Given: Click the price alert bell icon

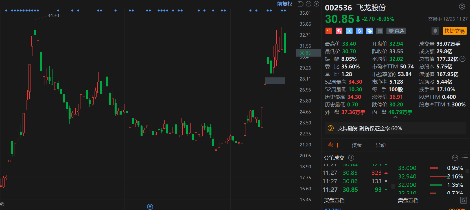Looking at the screenshot, I should (x=435, y=31).
